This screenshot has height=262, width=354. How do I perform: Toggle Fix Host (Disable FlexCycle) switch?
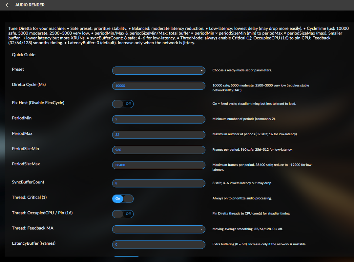[123, 104]
